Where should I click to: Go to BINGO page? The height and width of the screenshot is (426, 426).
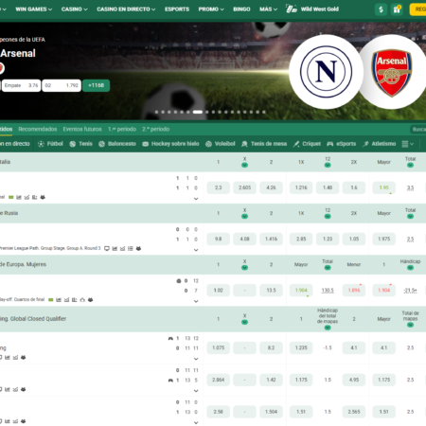[241, 9]
